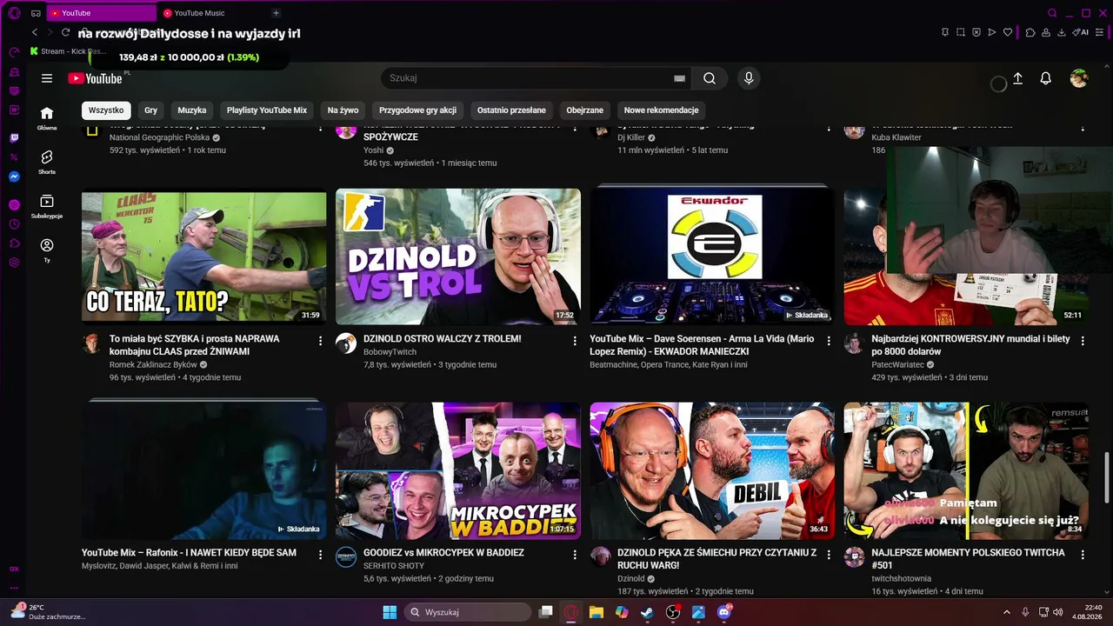
Task: Open the ad blocker shield icon
Action: 976,32
